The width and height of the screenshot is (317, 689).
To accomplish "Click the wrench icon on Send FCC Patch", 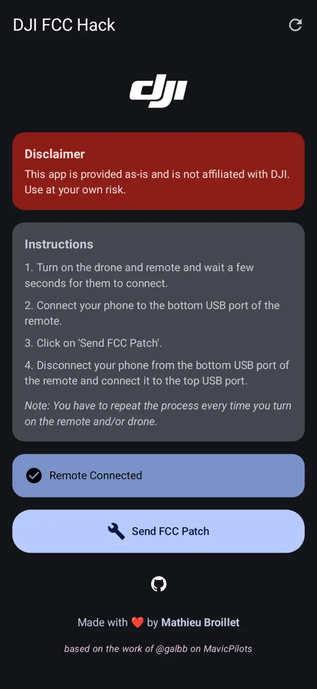I will 116,531.
